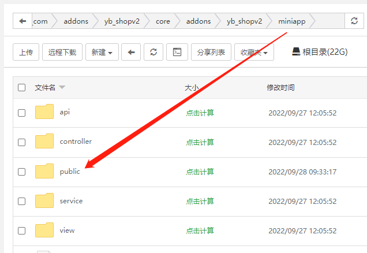Open the 分享列表 button
The width and height of the screenshot is (367, 253).
point(211,52)
